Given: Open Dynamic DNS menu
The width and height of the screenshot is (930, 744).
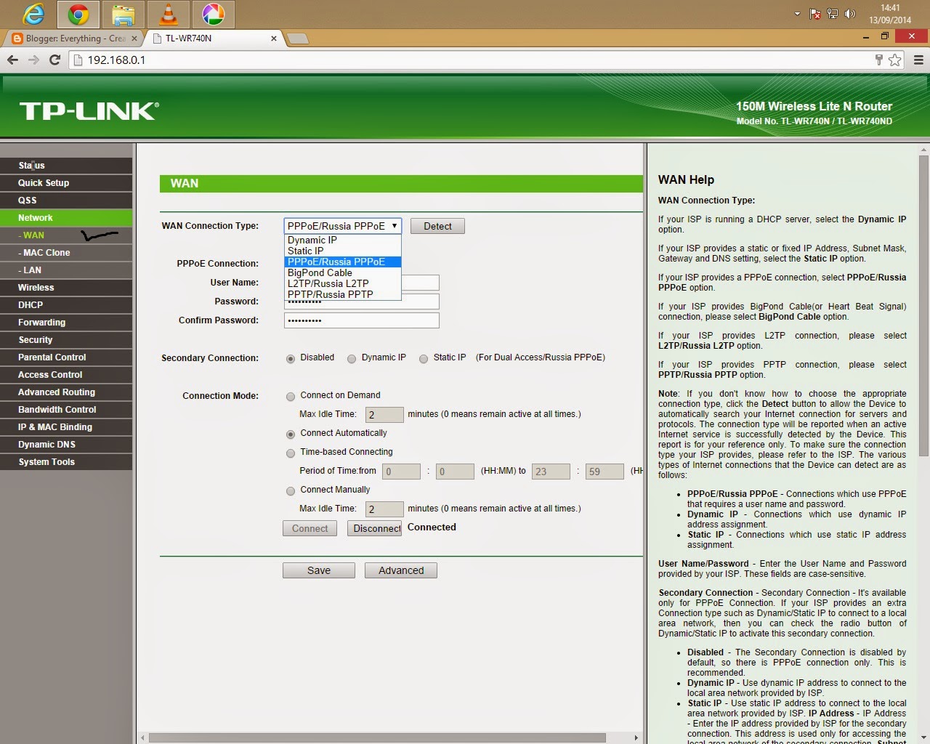Looking at the screenshot, I should click(66, 445).
